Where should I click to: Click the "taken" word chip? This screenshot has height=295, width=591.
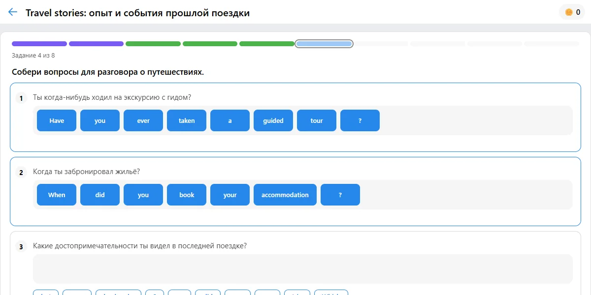tap(187, 120)
